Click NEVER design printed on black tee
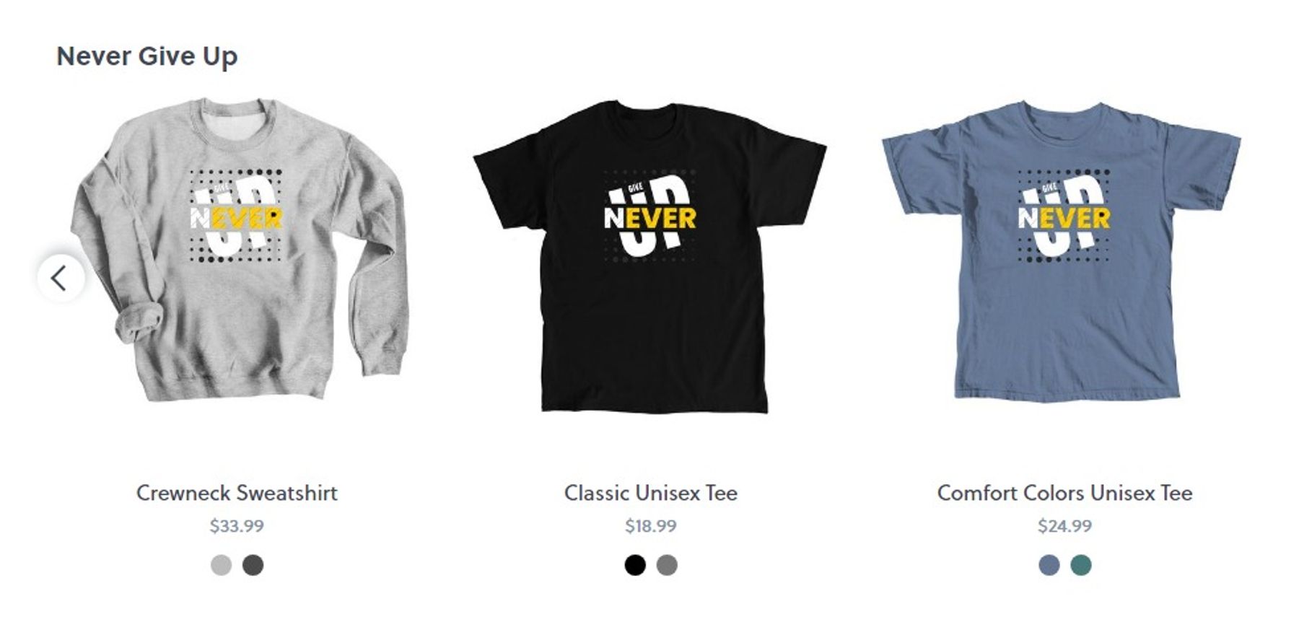Image resolution: width=1299 pixels, height=622 pixels. click(650, 216)
